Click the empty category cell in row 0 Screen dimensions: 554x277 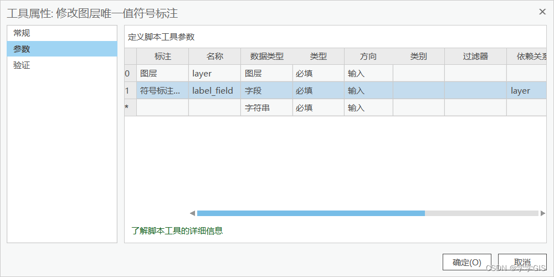click(x=419, y=74)
